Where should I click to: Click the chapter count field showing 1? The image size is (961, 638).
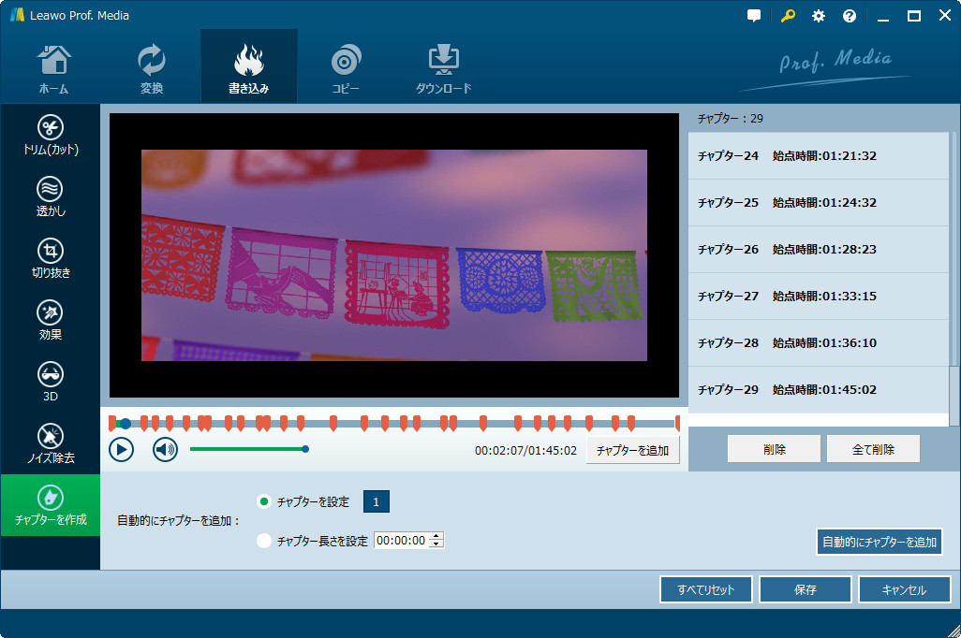377,501
